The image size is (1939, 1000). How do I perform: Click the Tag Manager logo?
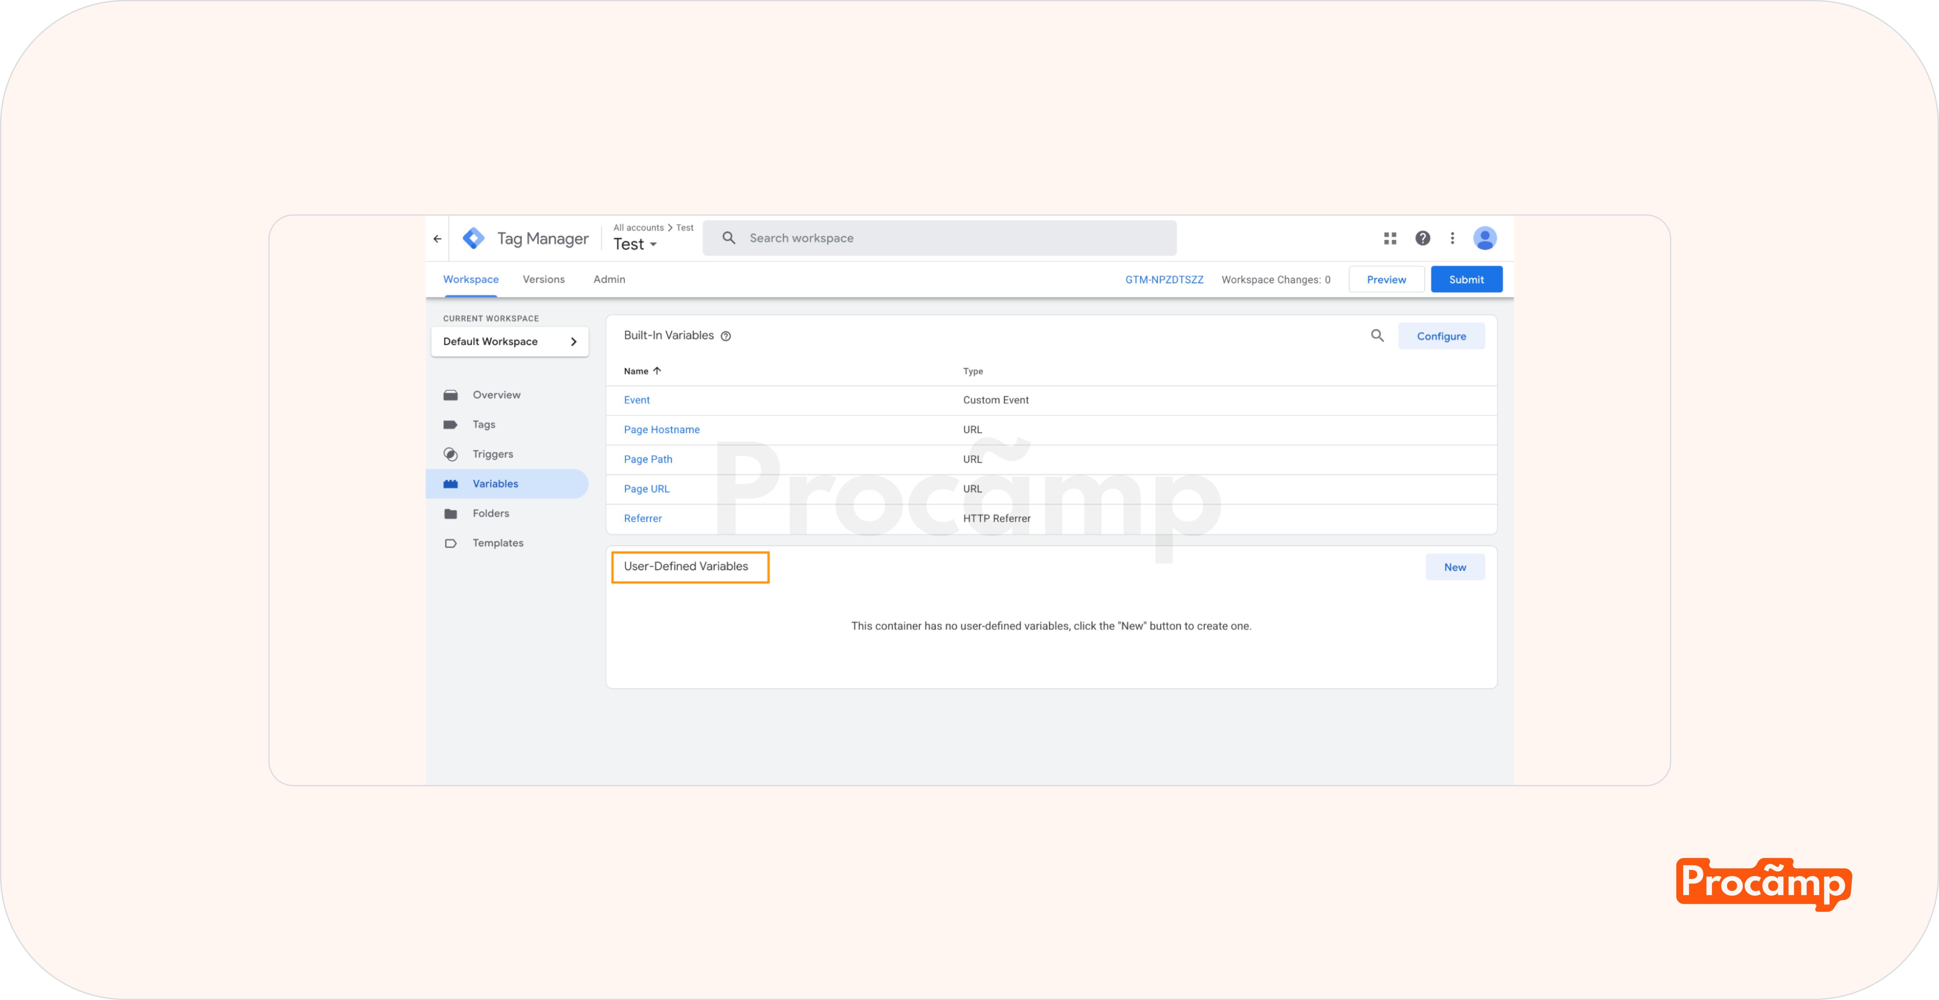coord(473,238)
